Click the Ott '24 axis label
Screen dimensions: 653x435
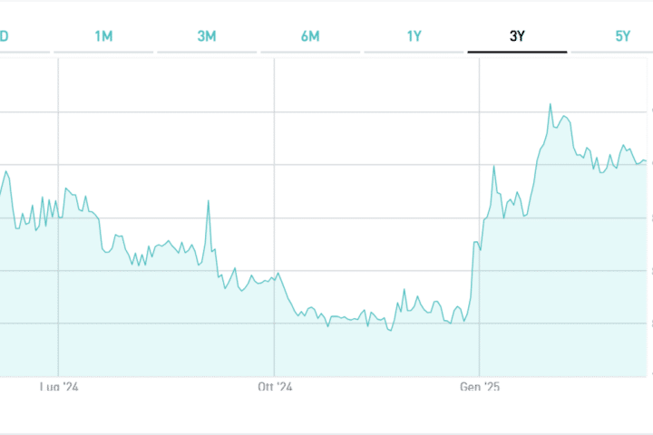[x=275, y=387]
